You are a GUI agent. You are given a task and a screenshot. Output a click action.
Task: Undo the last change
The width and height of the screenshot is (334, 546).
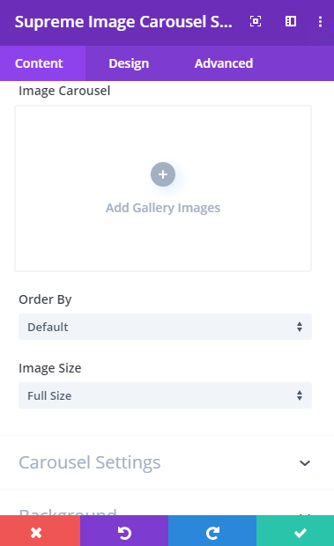(124, 531)
